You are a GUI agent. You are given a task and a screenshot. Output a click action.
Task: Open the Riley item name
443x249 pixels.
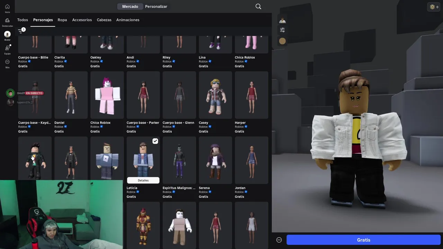tap(166, 57)
